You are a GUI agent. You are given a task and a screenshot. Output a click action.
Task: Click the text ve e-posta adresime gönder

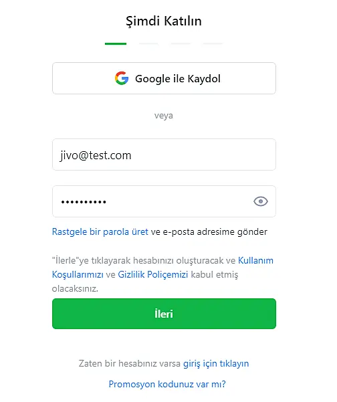click(x=209, y=231)
